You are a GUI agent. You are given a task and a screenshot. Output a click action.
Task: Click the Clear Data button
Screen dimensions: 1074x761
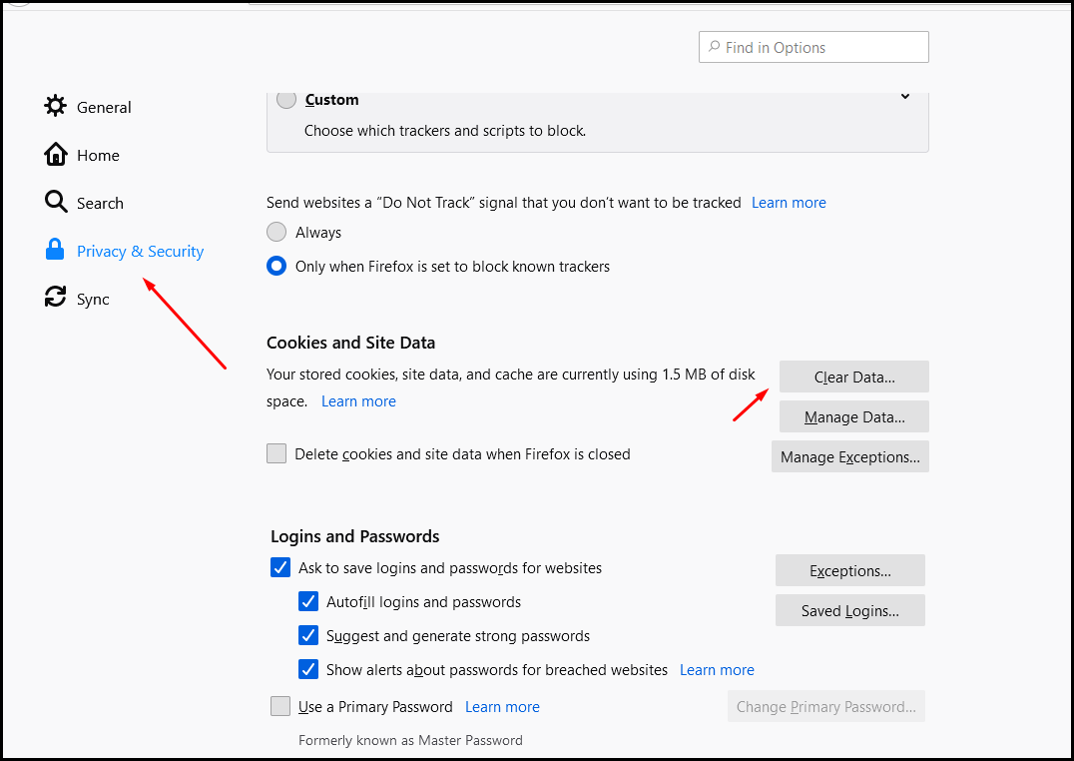(x=854, y=378)
